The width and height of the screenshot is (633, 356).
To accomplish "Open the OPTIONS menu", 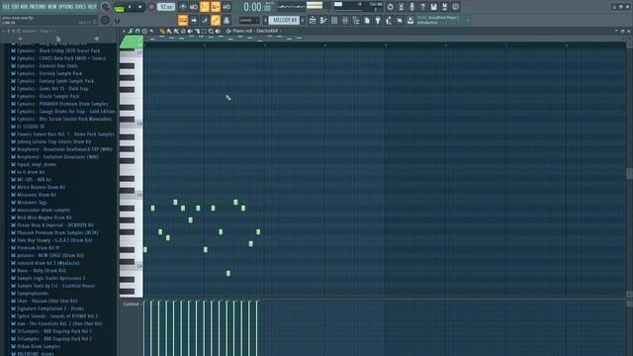I will (66, 7).
